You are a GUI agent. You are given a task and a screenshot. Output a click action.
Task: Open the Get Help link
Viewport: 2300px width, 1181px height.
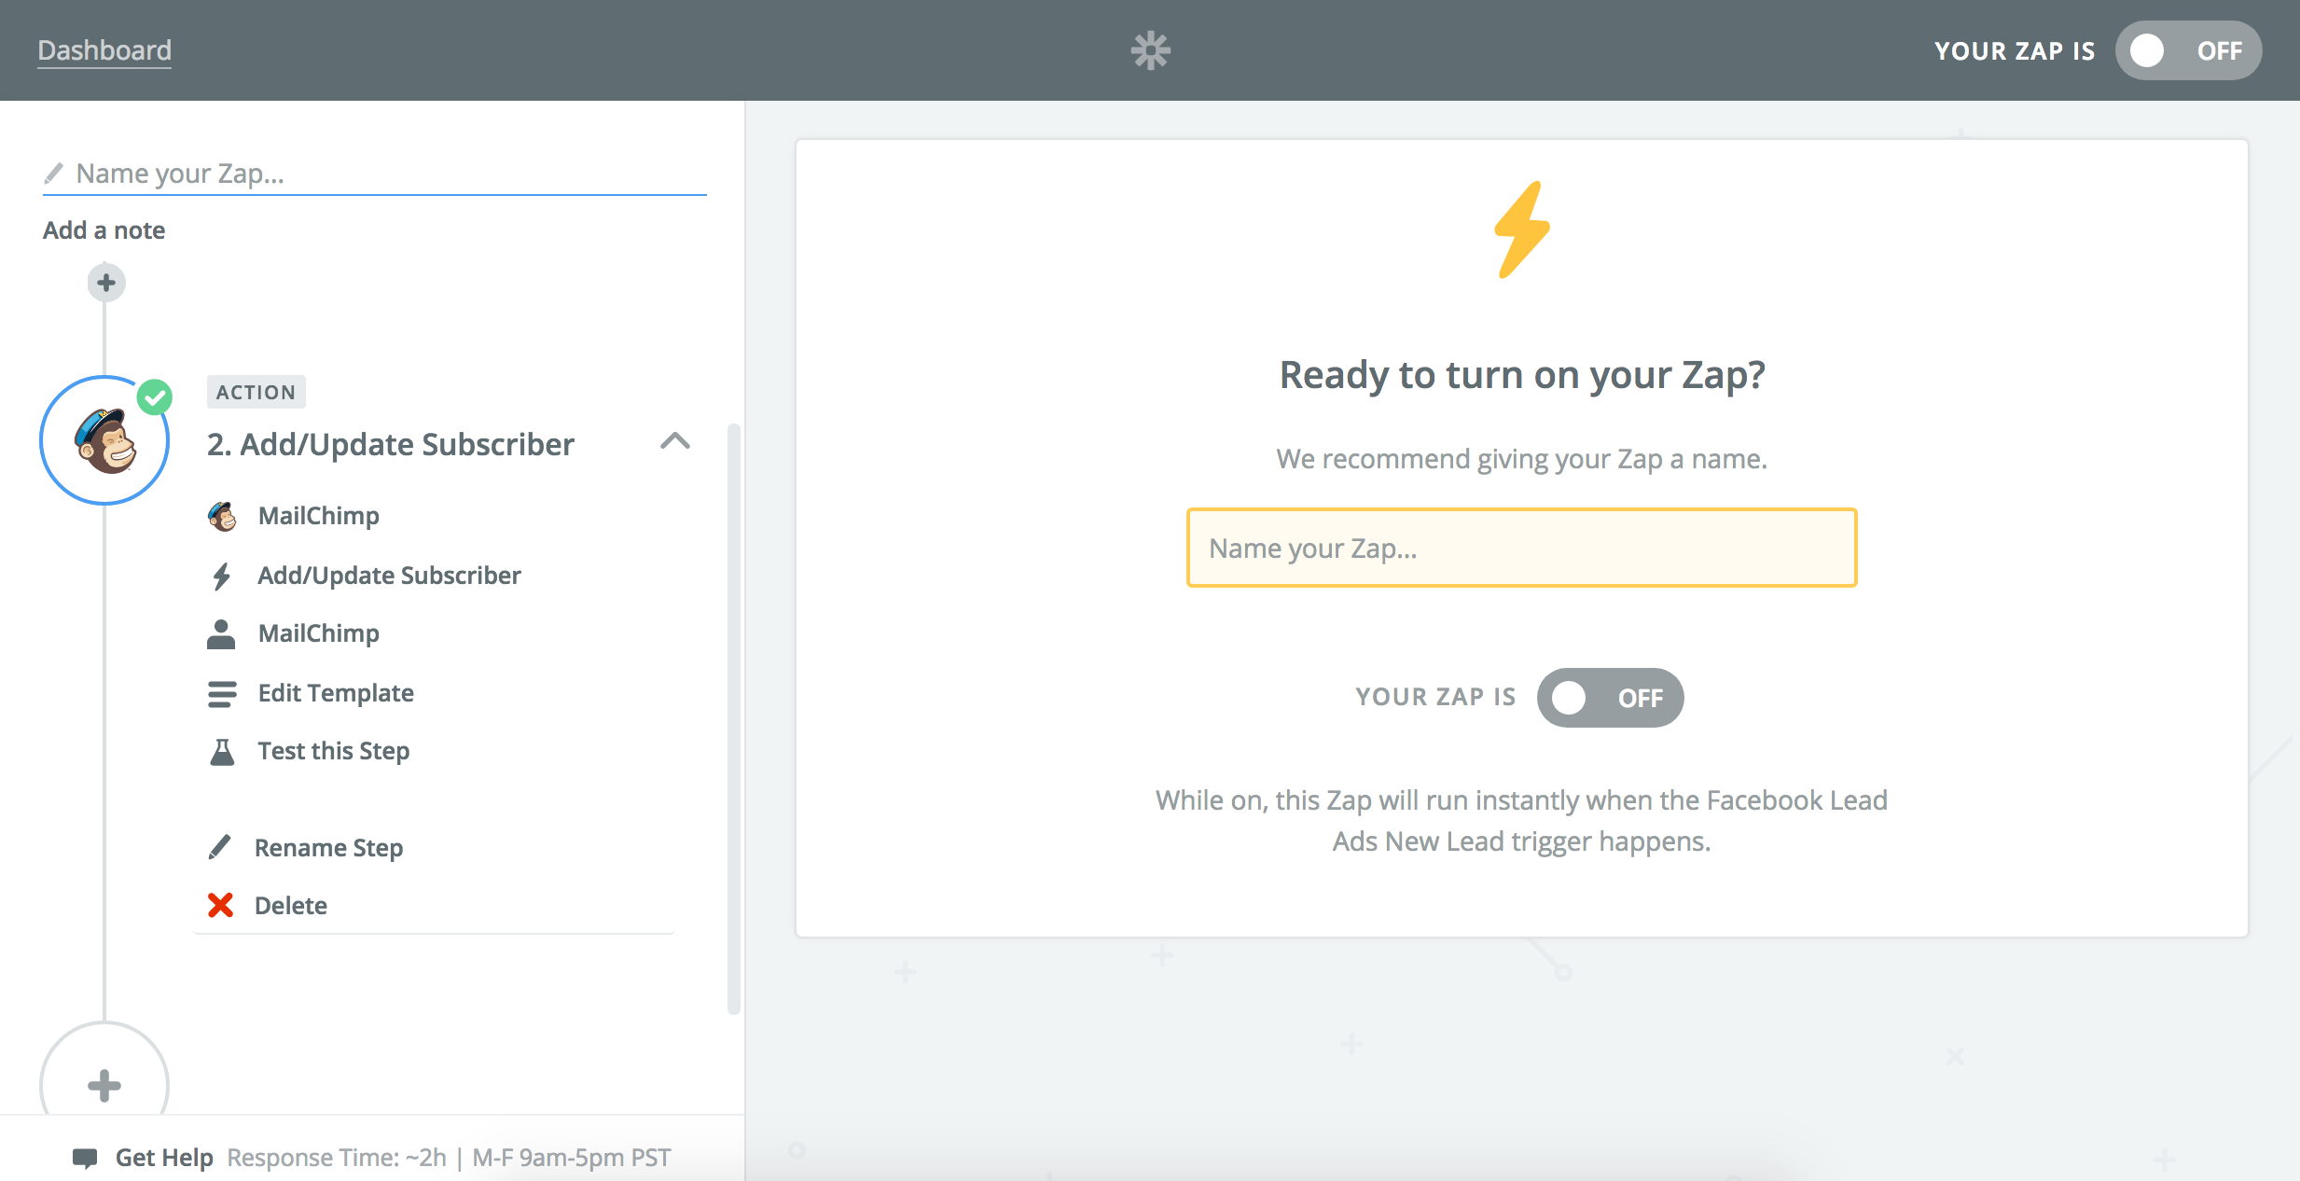tap(164, 1158)
